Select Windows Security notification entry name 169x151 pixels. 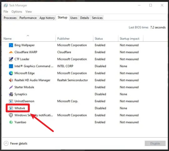(x=34, y=115)
